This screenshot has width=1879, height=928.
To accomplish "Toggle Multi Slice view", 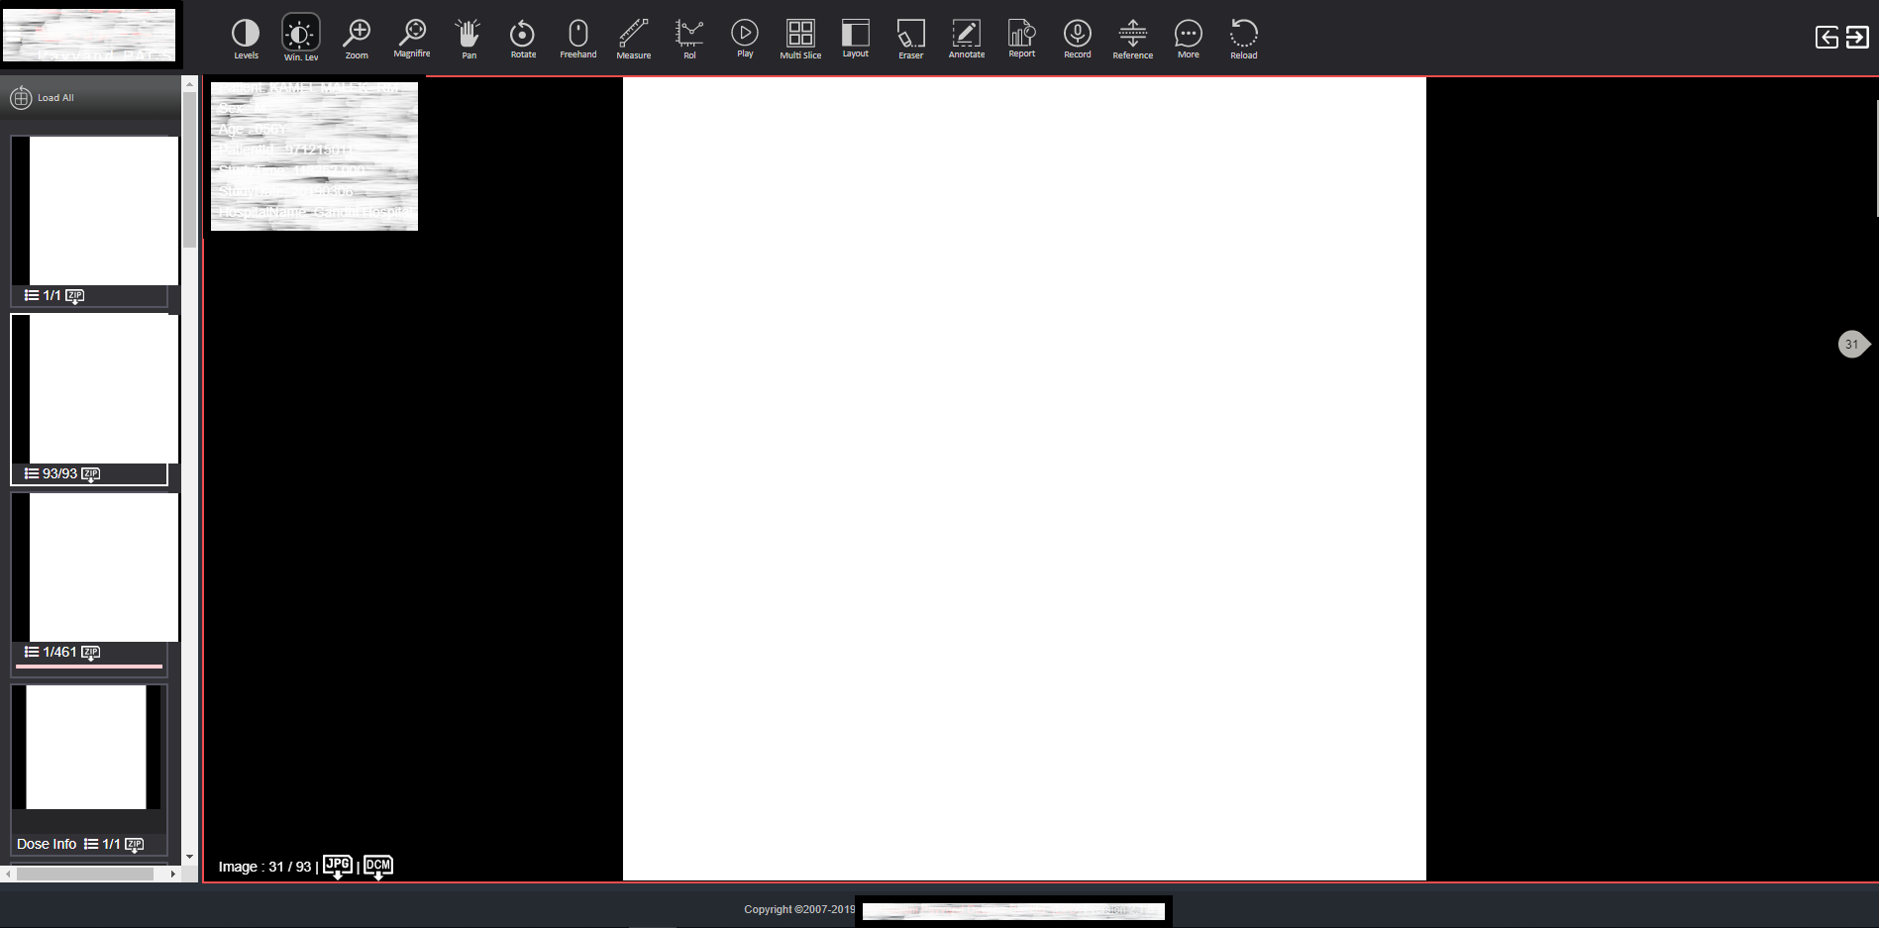I will 800,36.
